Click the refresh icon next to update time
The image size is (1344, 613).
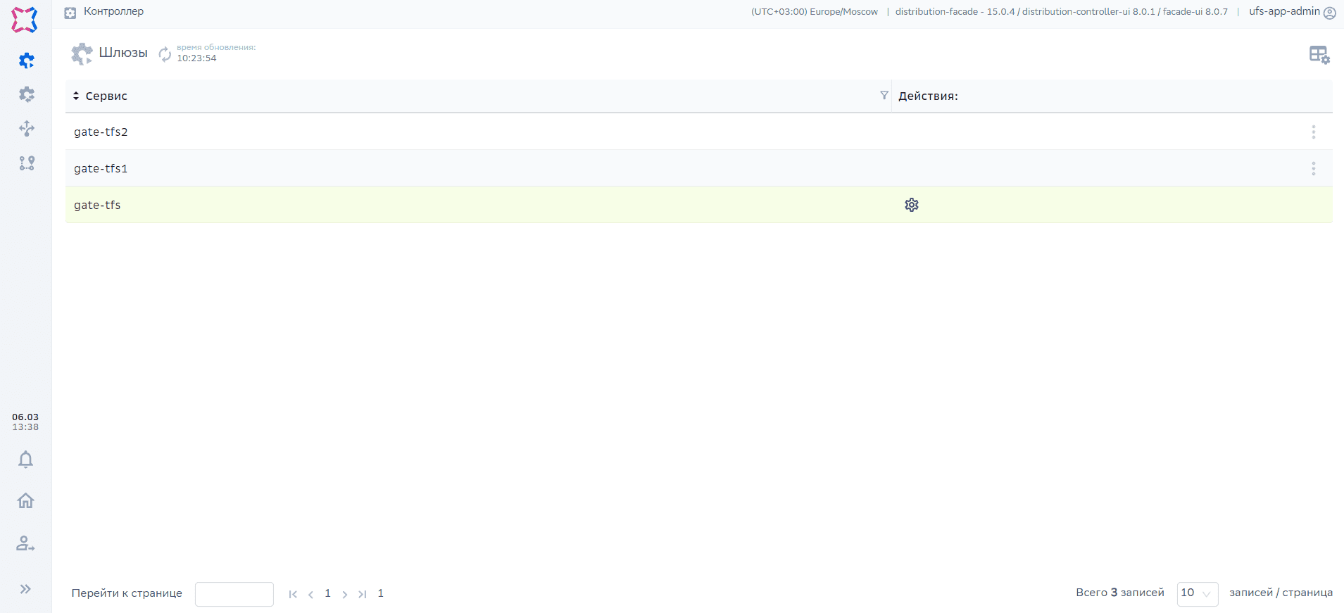coord(165,53)
